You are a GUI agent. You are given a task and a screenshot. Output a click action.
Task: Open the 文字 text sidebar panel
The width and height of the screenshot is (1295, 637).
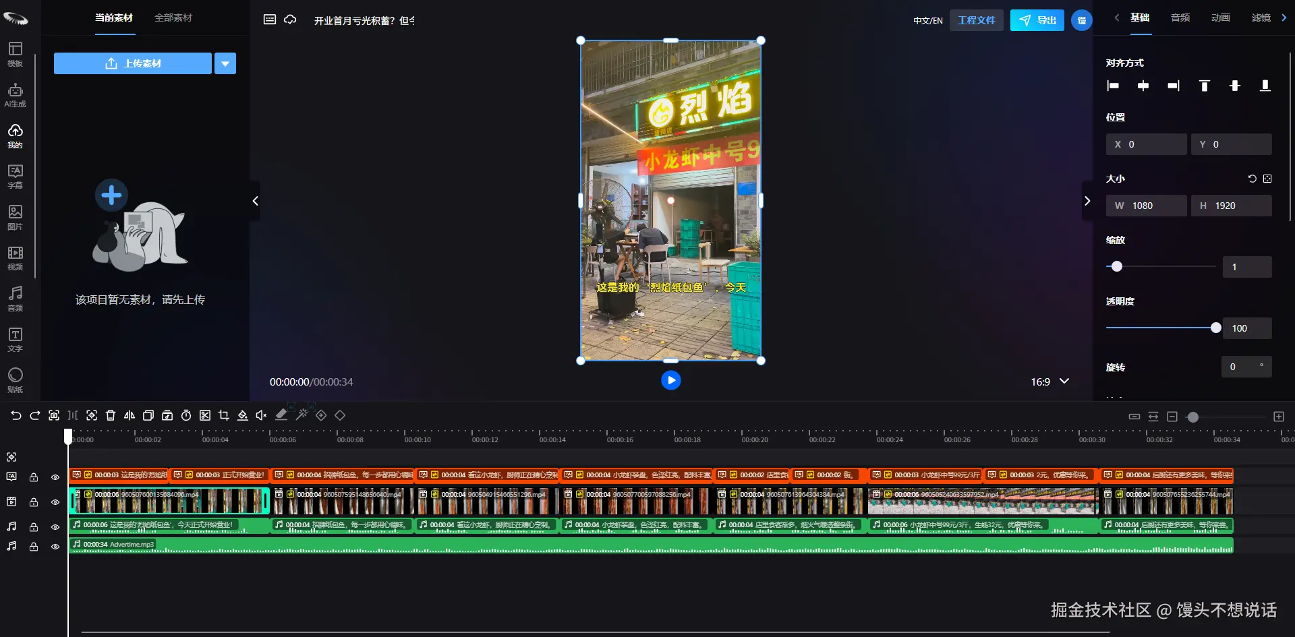(15, 340)
